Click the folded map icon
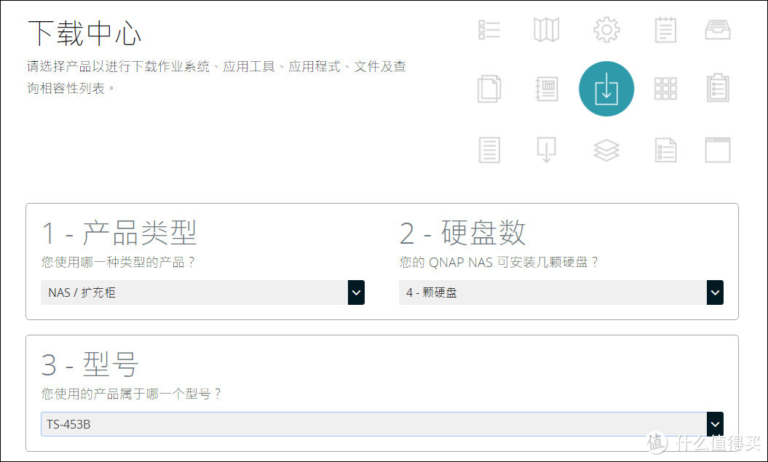 pyautogui.click(x=546, y=30)
